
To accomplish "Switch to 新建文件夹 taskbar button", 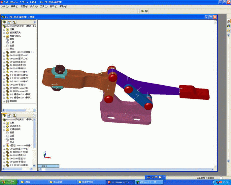I will click(x=91, y=182).
